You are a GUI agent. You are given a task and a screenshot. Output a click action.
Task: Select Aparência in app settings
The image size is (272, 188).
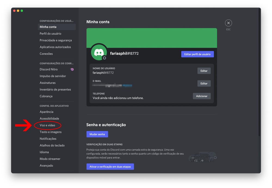click(47, 112)
